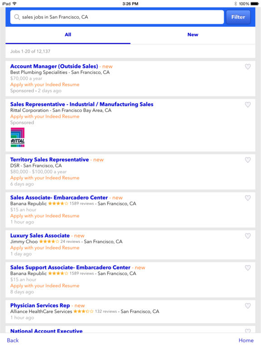
Task: Open Territory Sales Representative listing
Action: 49,159
